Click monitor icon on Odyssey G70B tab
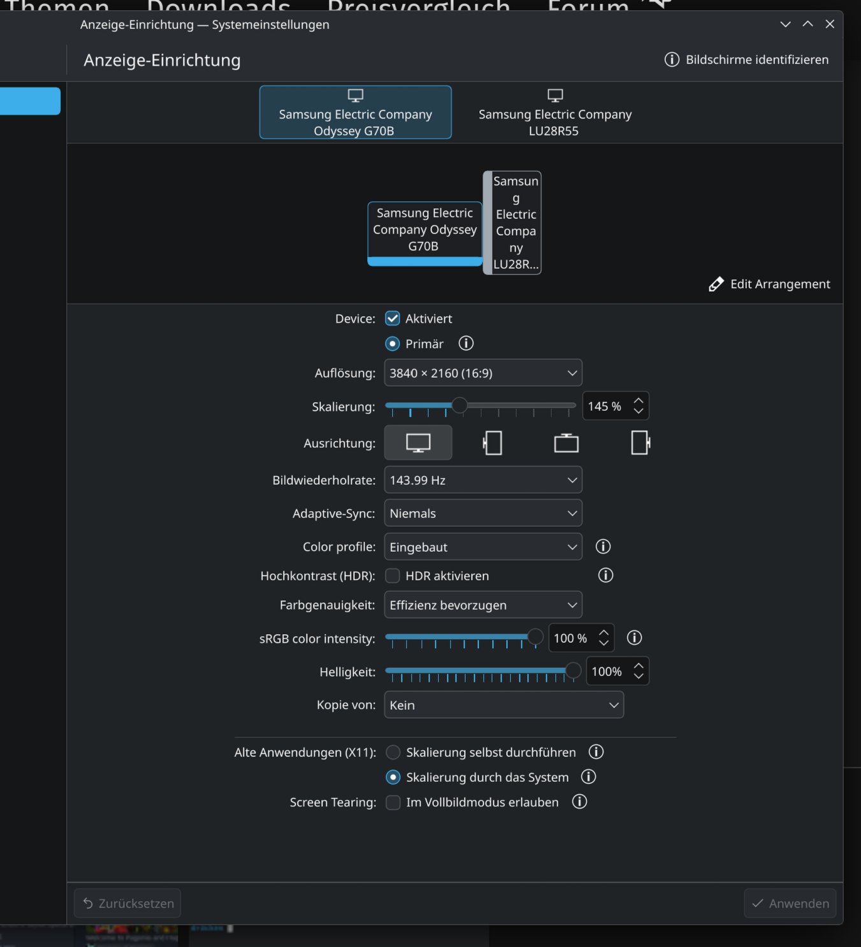This screenshot has height=947, width=861. pyautogui.click(x=356, y=96)
